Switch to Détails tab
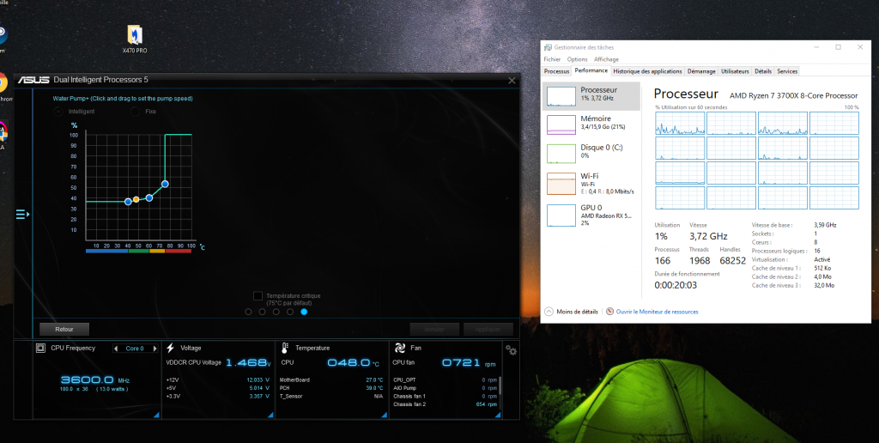The width and height of the screenshot is (879, 443). (763, 71)
